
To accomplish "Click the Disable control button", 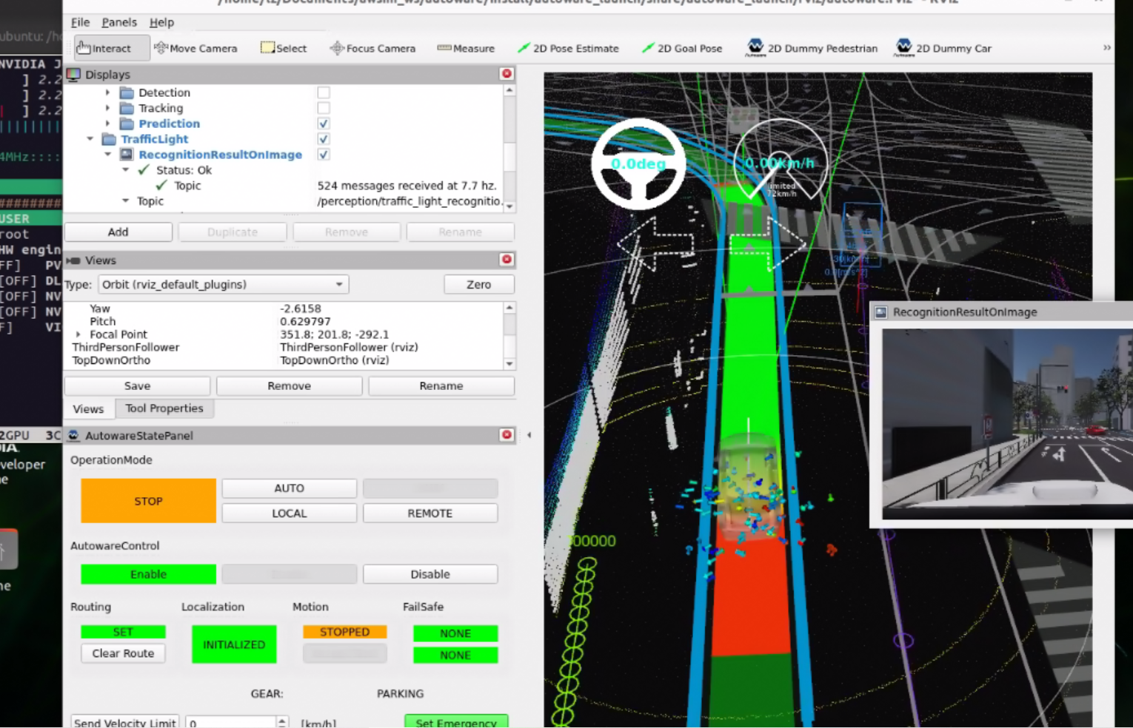I will 430,574.
